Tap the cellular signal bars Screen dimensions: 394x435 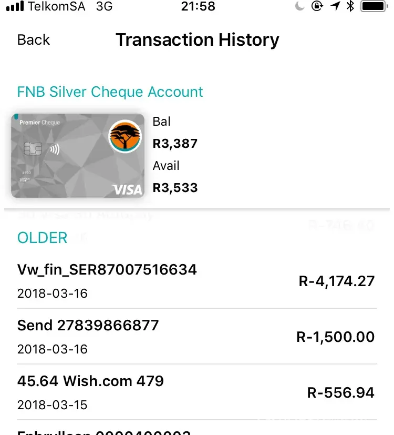(14, 7)
